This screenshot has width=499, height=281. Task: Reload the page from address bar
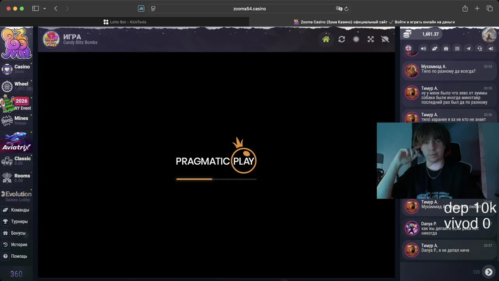tap(346, 9)
